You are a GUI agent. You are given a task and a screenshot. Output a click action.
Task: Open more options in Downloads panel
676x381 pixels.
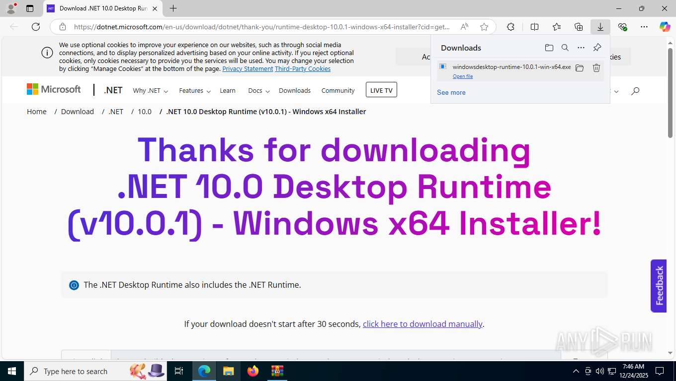point(581,48)
